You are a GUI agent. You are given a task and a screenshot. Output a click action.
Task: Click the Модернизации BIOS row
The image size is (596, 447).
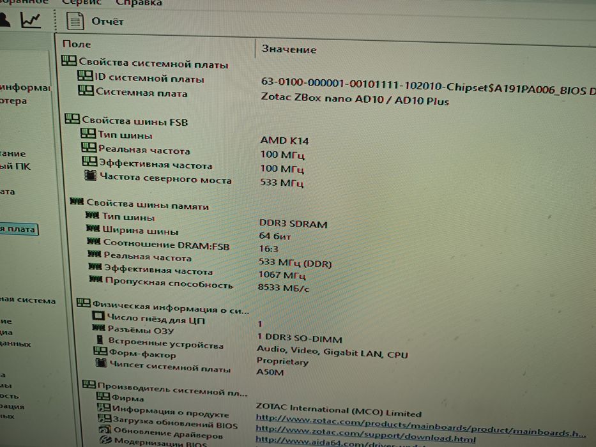pos(160,442)
